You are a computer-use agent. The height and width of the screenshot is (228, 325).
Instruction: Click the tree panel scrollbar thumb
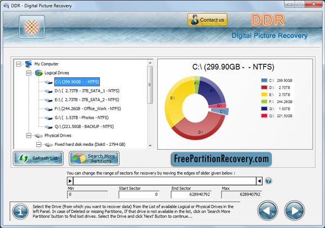coord(150,85)
